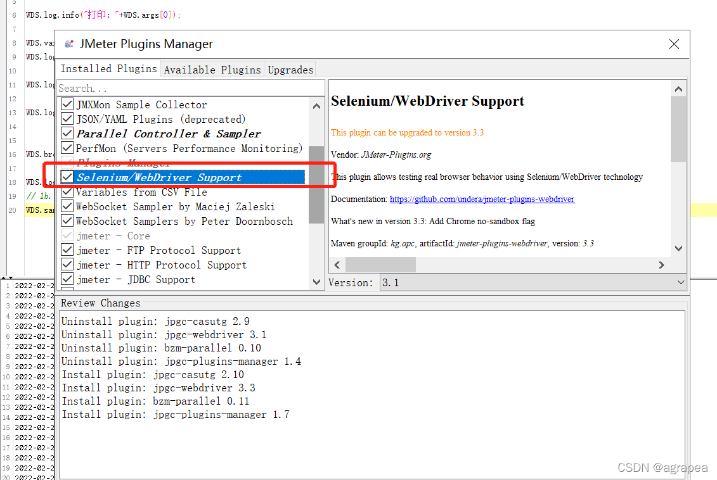Click the 'Selenium/WebDriver Support' description heading
The height and width of the screenshot is (480, 717).
(427, 101)
